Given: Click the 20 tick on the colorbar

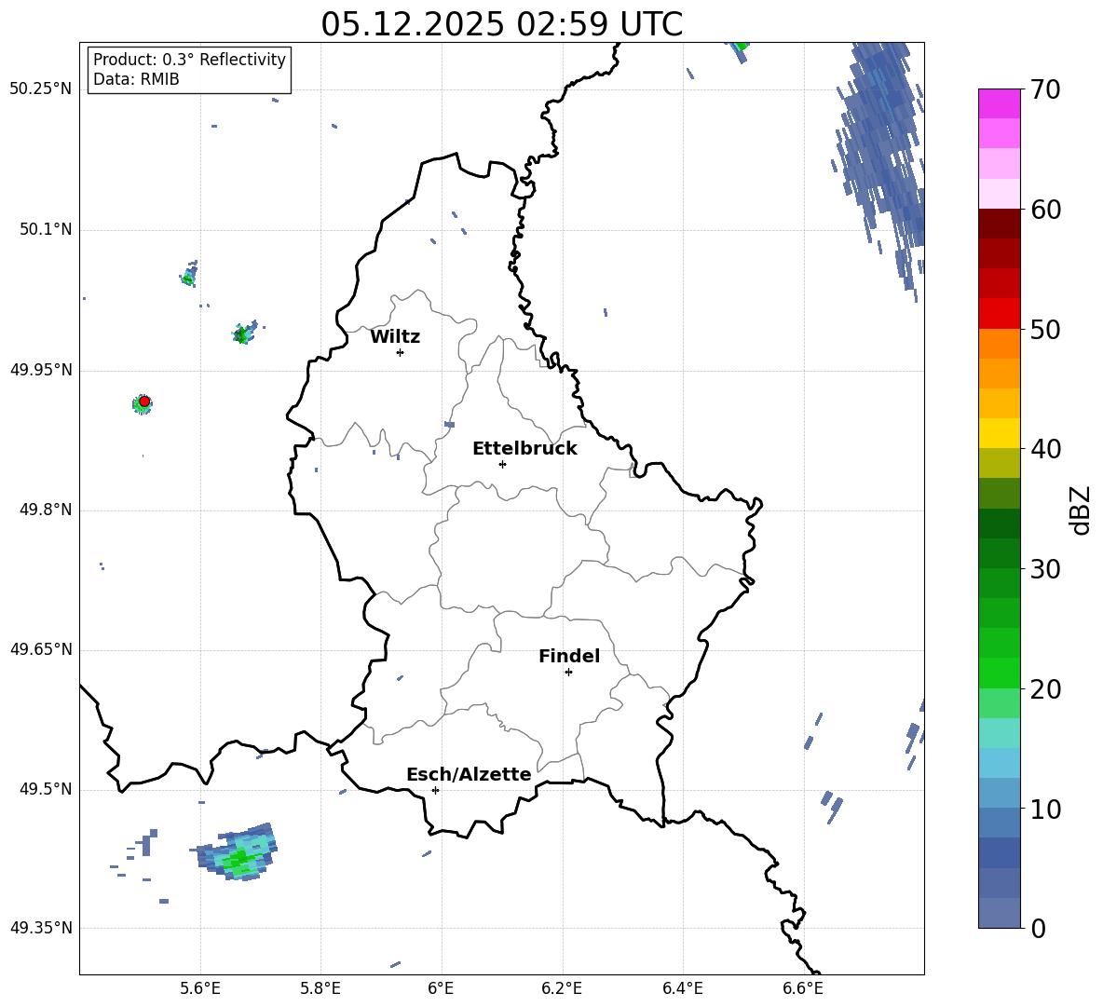Looking at the screenshot, I should 1044,689.
